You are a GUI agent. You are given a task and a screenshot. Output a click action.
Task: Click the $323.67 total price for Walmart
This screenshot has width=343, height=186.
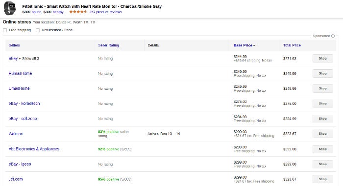tap(290, 134)
